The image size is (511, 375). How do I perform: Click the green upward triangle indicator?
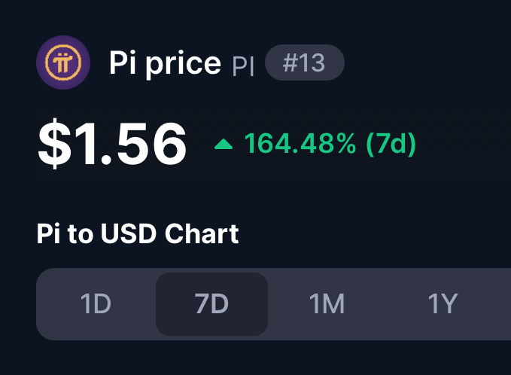point(224,144)
